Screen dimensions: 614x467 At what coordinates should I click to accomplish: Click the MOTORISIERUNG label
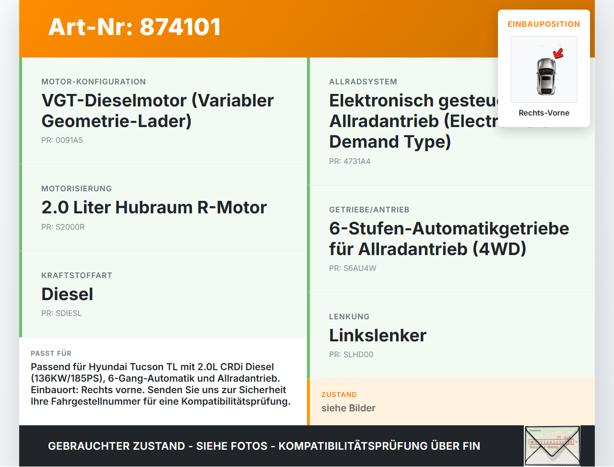click(x=77, y=188)
